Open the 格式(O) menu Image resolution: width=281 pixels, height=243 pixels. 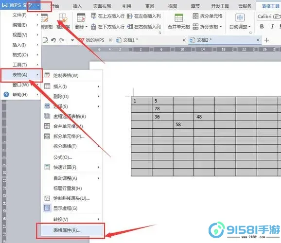[x=20, y=54]
